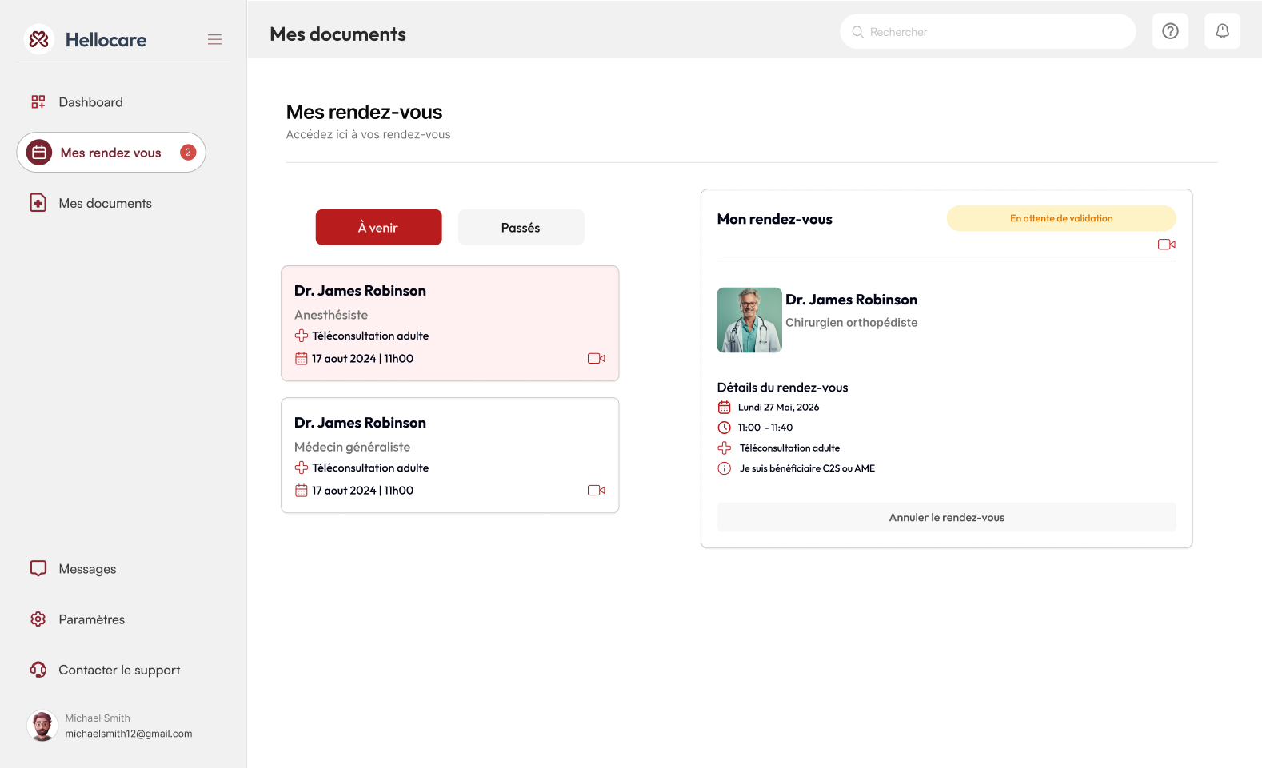This screenshot has height=768, width=1262.
Task: Switch to the Passés tab
Action: [x=521, y=228]
